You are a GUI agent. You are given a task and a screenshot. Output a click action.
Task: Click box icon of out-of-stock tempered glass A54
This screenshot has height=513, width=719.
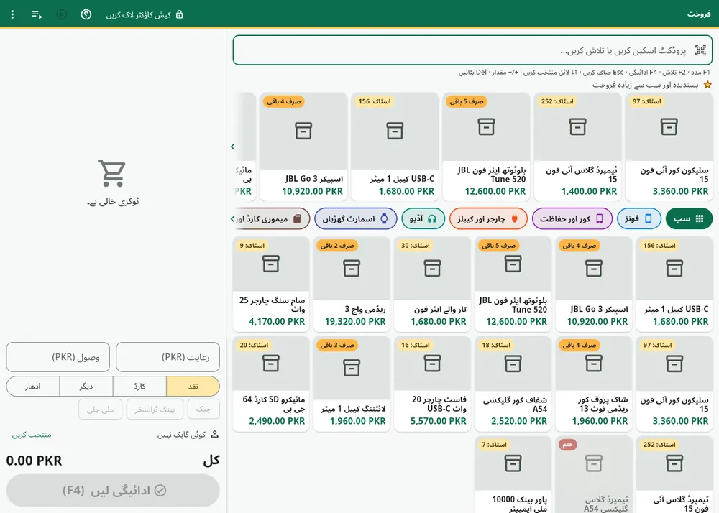pos(594,463)
